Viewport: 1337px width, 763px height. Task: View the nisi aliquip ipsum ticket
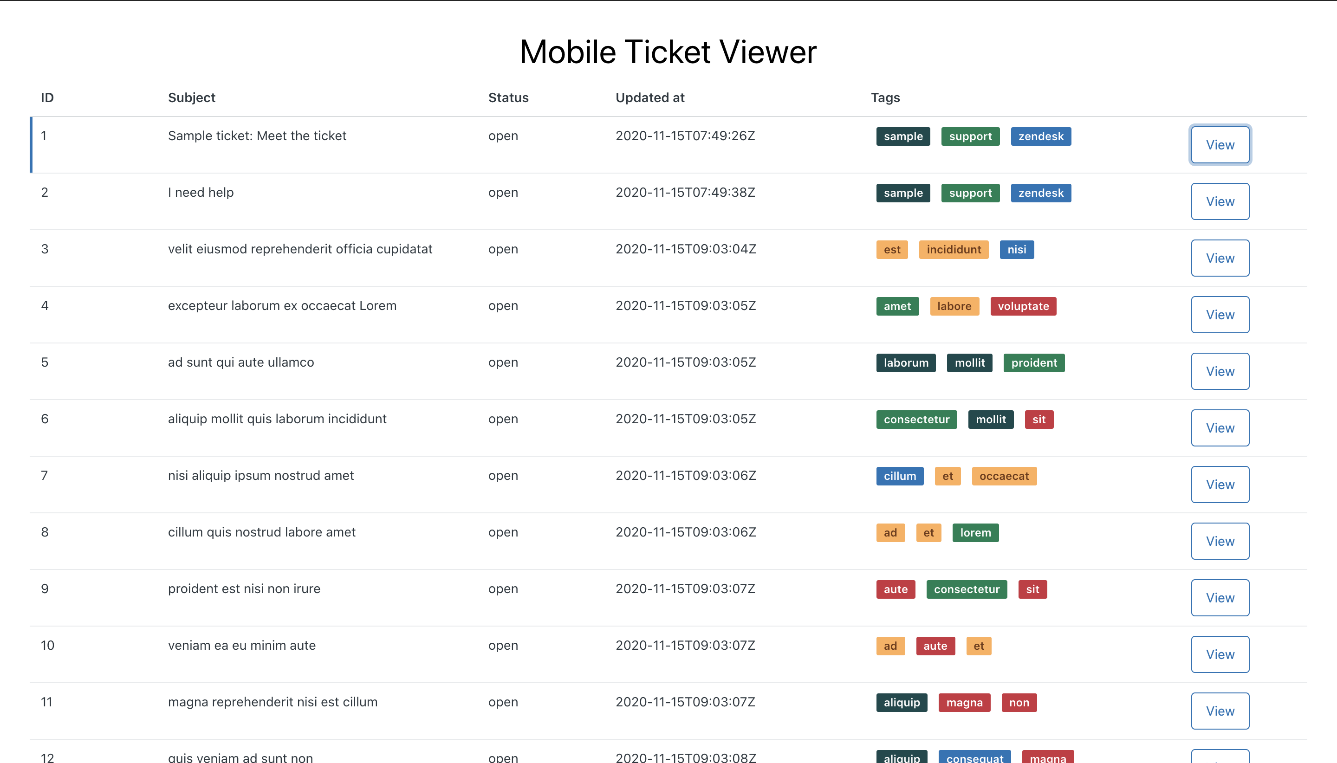pos(1220,484)
